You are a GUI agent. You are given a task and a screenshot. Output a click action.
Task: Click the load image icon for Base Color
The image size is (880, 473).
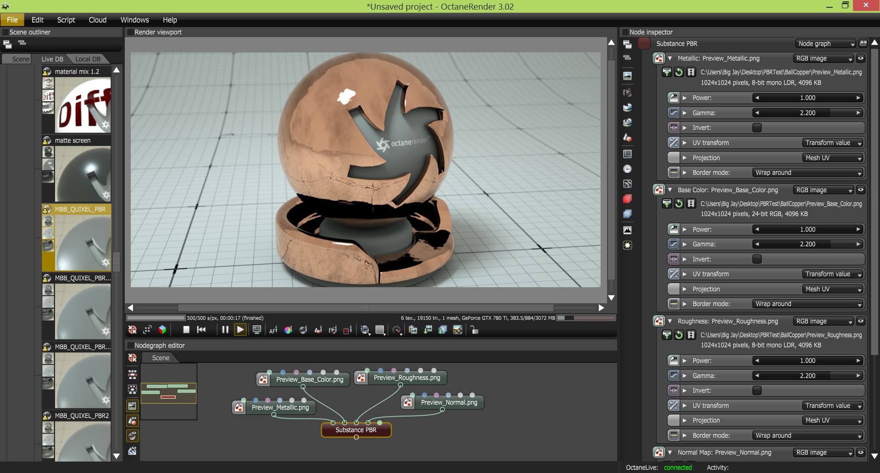[667, 204]
